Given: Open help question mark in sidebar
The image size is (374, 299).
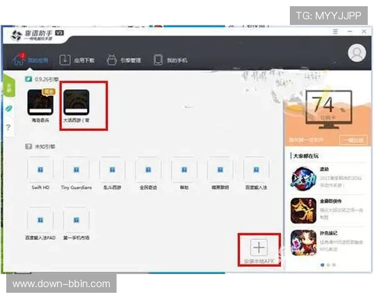Looking at the screenshot, I should [9, 127].
